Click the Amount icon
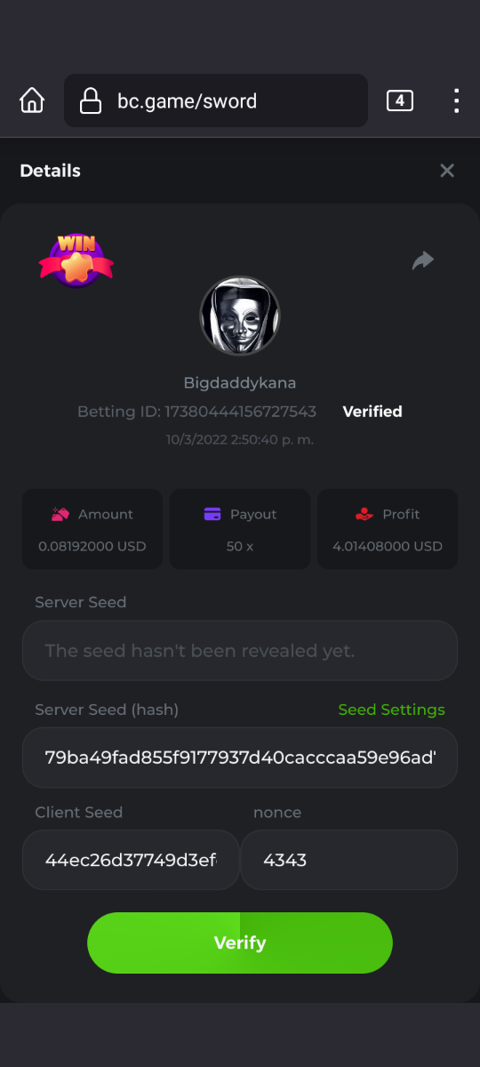Image resolution: width=480 pixels, height=1067 pixels. (x=60, y=514)
